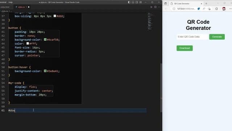The image size is (232, 131).
Task: Switch to index.html editor tab
Action: tap(5, 7)
